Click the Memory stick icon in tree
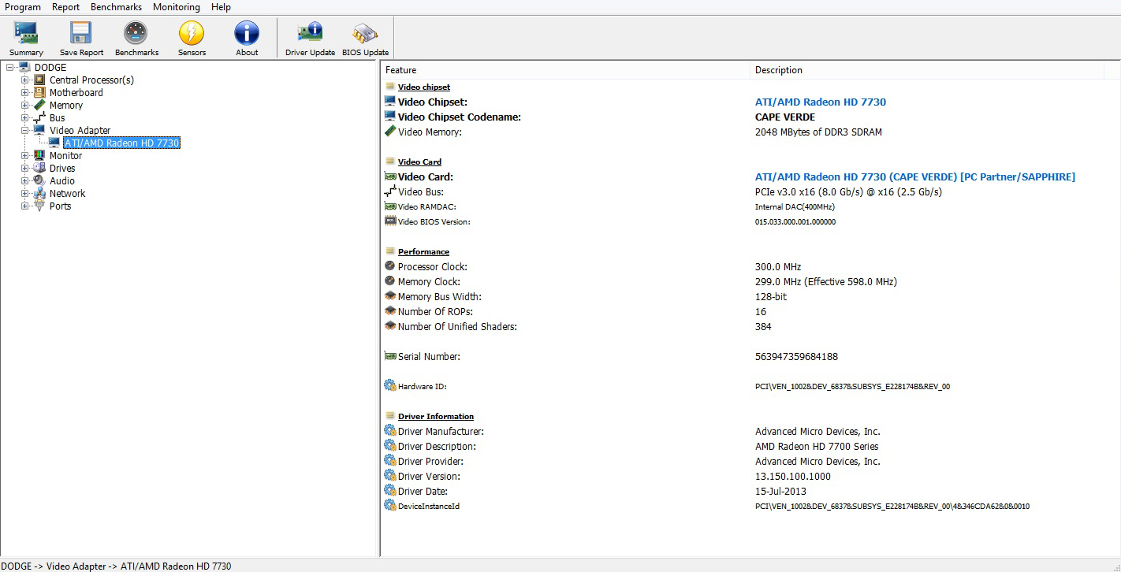The width and height of the screenshot is (1121, 572). pos(39,105)
